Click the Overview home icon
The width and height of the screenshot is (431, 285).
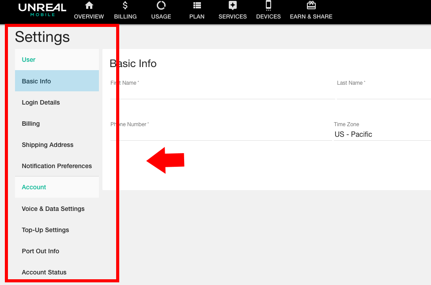(x=89, y=5)
